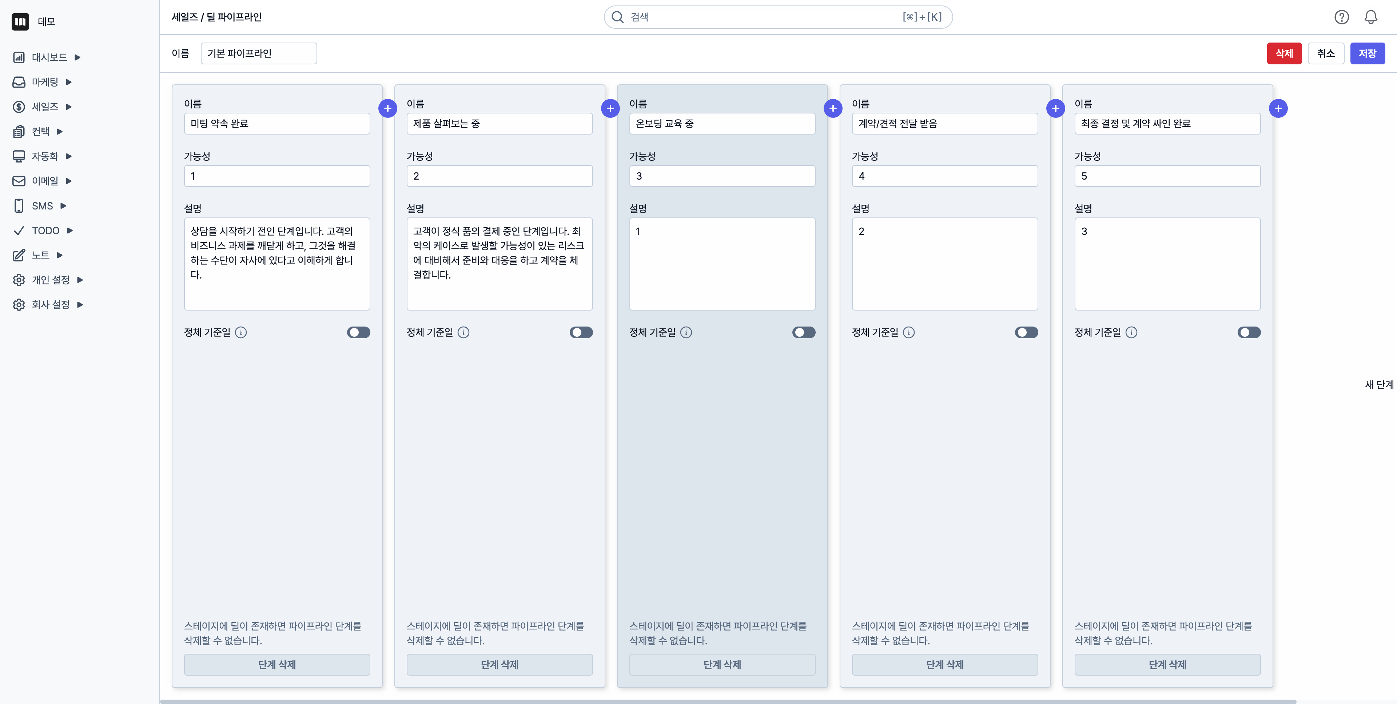Viewport: 1397px width, 704px height.
Task: Click info icon in 미팅 약속 완료 card
Action: click(x=241, y=332)
